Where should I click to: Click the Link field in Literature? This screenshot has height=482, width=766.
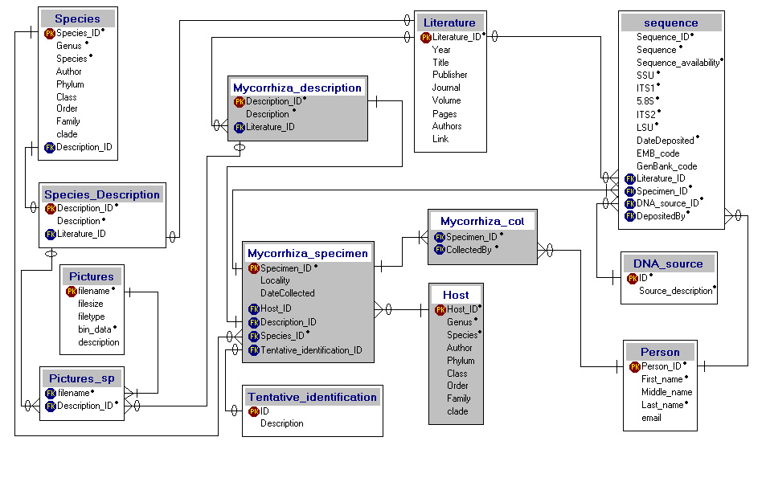tap(440, 139)
